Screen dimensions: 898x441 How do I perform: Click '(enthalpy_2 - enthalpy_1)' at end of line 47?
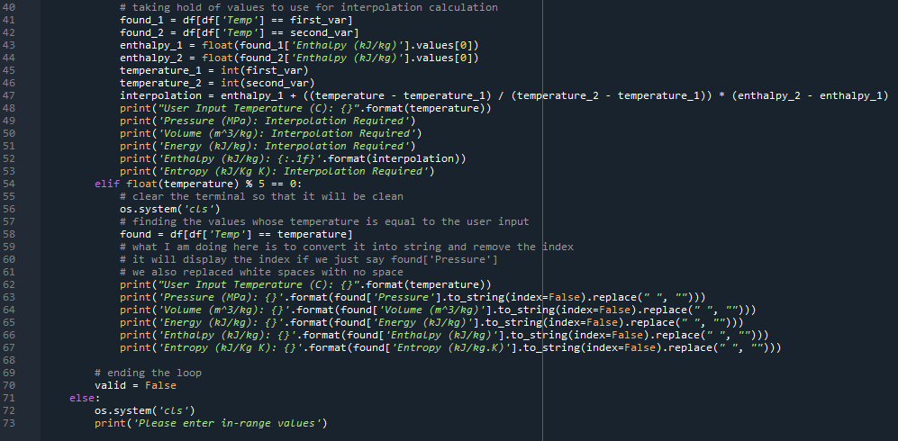click(810, 95)
